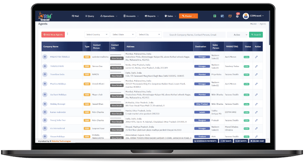Screen dimensions: 305x162
Task: Open the Select State dropdown
Action: click(123, 35)
